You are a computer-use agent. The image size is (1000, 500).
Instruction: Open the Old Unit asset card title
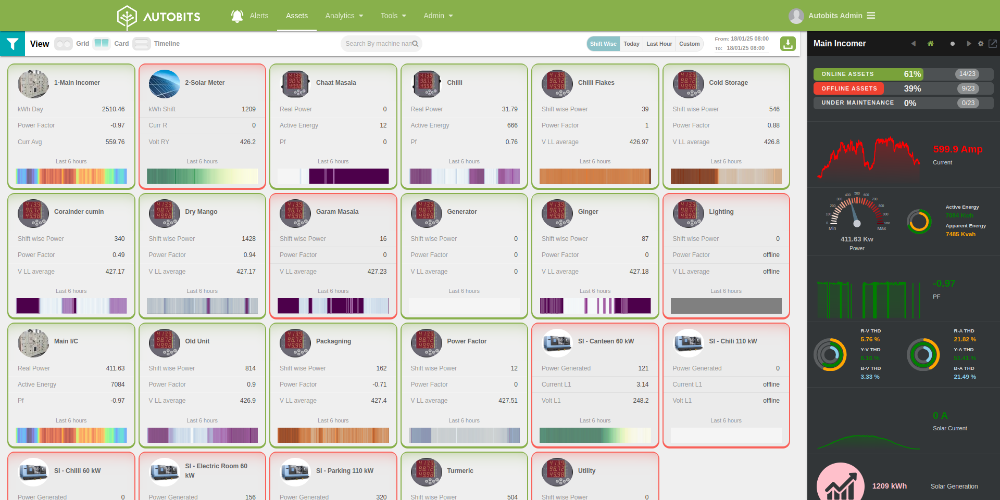click(x=197, y=341)
